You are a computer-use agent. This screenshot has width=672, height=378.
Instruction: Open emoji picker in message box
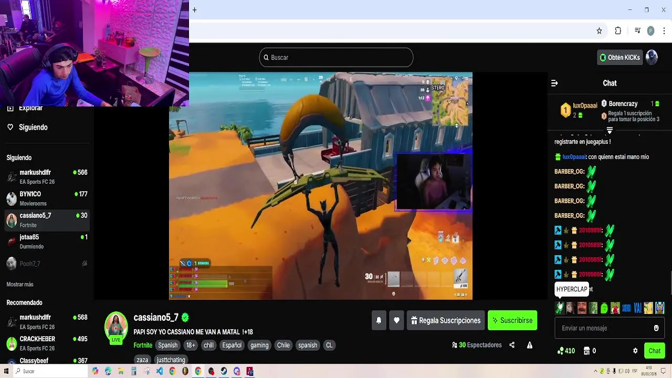(656, 328)
